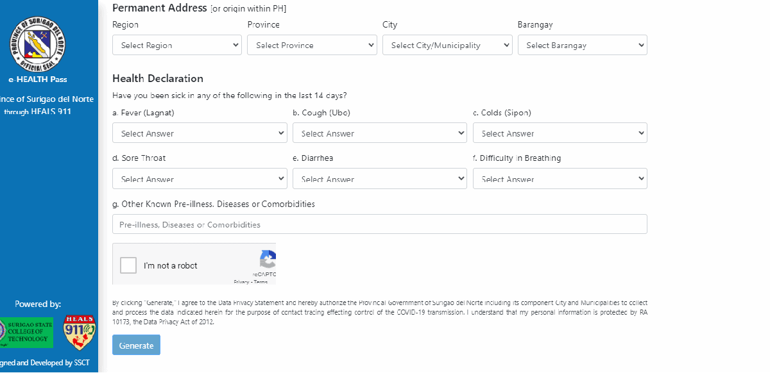Click the Province of Surigao del Norte seal
The width and height of the screenshot is (770, 373).
pos(42,42)
